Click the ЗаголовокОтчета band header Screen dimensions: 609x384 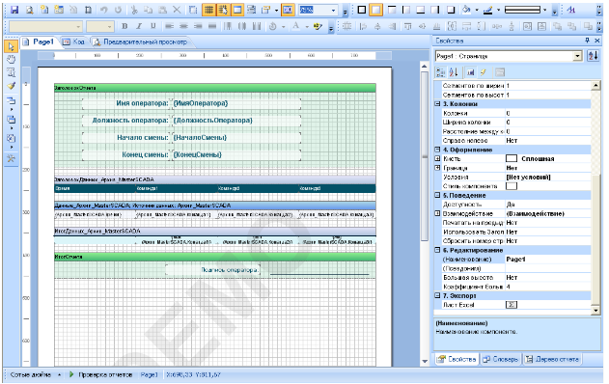click(x=215, y=88)
